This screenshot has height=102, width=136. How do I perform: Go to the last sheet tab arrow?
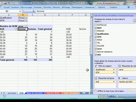coord(4,93)
